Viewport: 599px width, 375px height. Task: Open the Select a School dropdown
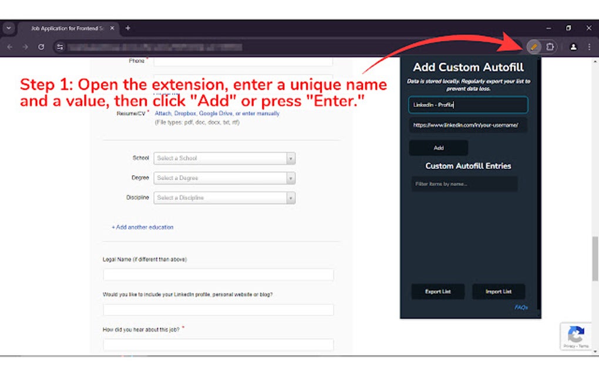(224, 158)
